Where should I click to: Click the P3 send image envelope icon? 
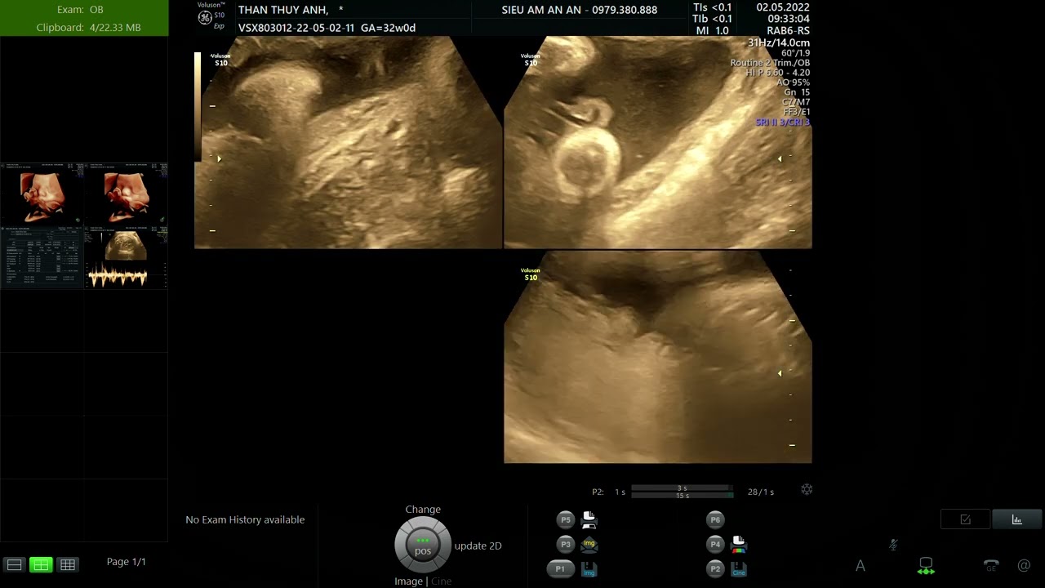point(589,544)
